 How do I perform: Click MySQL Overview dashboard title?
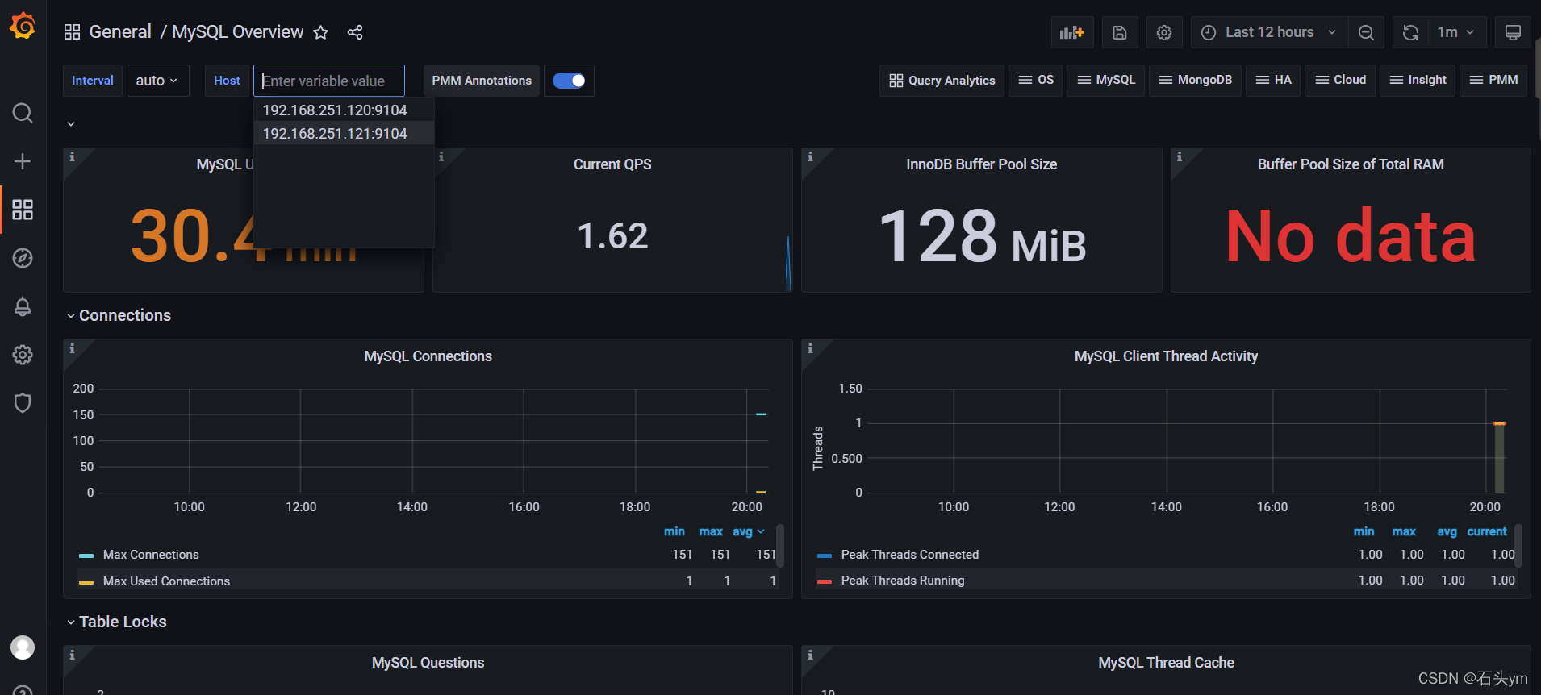point(238,32)
